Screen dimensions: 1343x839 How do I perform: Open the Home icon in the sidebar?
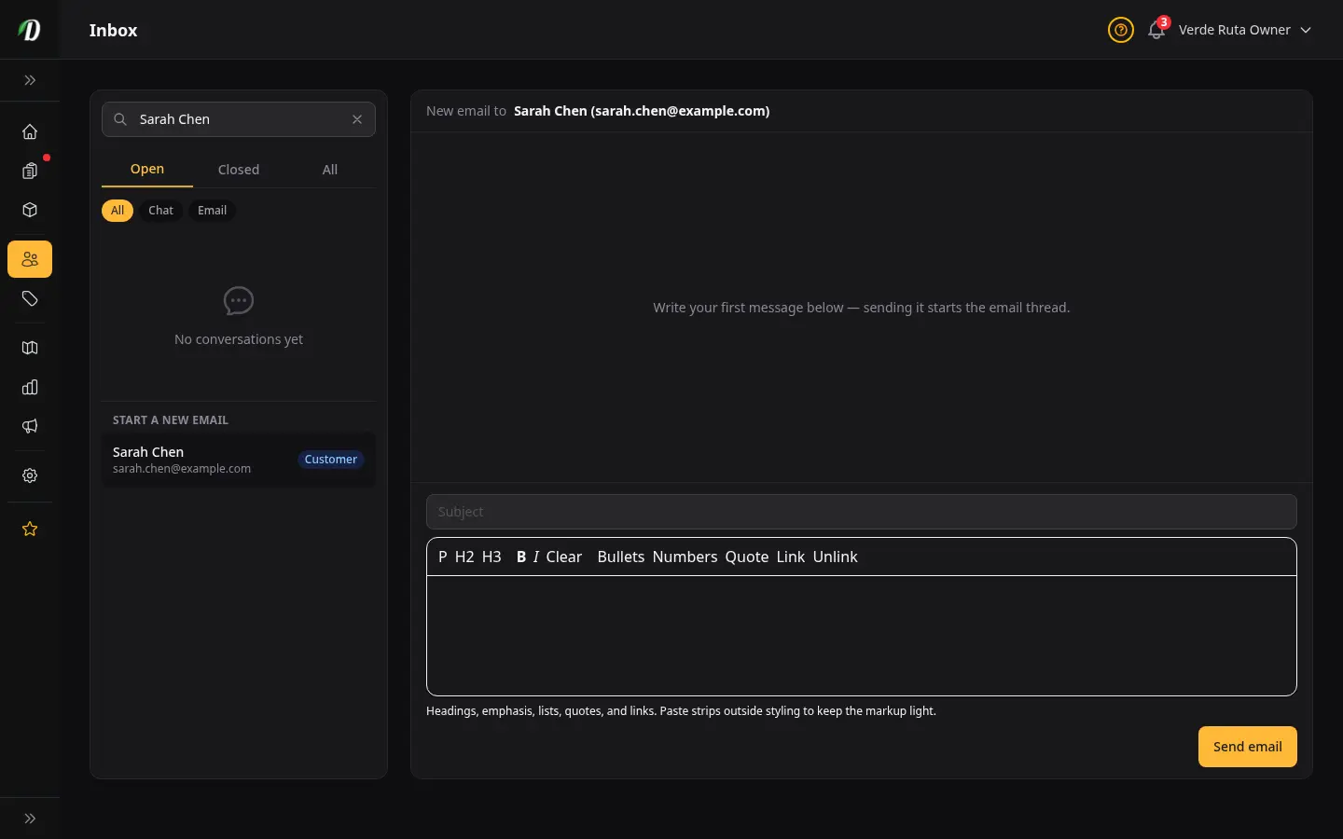pyautogui.click(x=30, y=131)
